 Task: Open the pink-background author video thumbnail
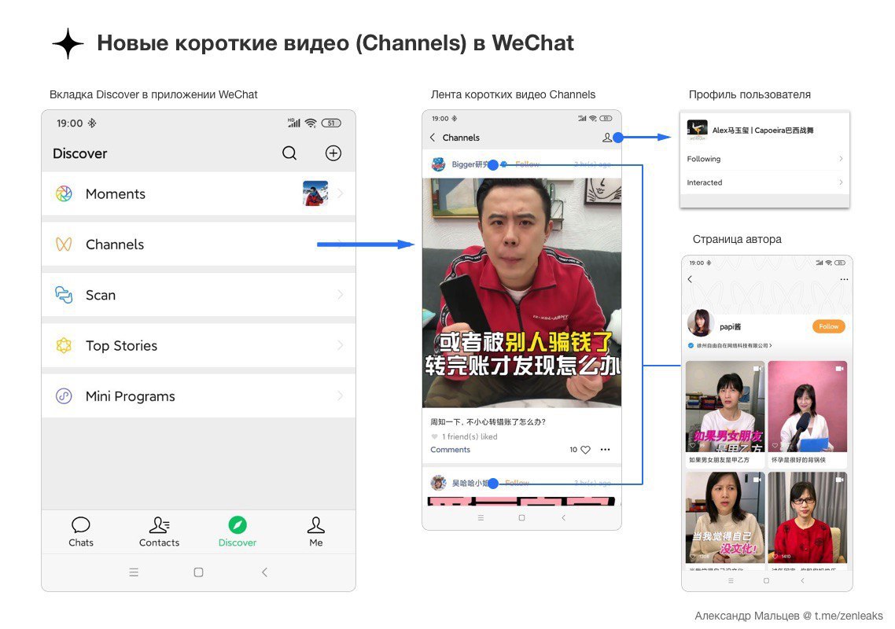pyautogui.click(x=807, y=406)
